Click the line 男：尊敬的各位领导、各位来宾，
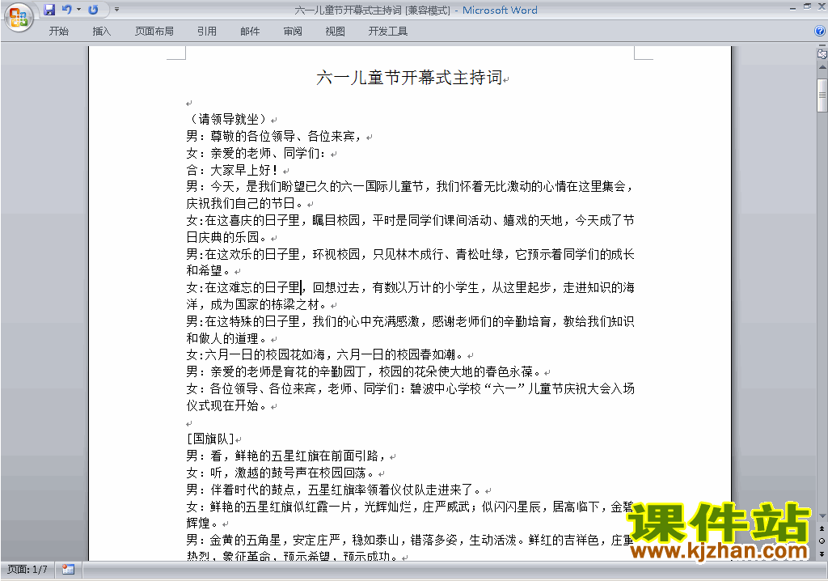828x581 pixels. (x=275, y=136)
